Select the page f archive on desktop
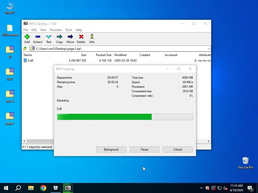This screenshot has height=193, width=258. click(10, 119)
